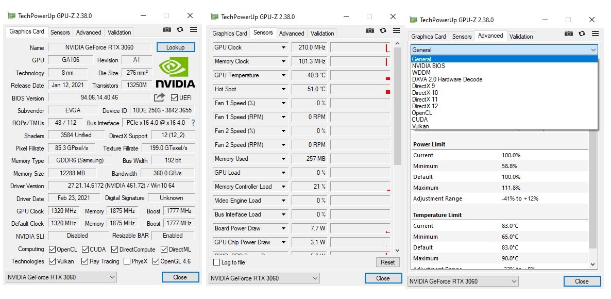Select NVIDIA BIOS from the dropdown list
Screen dimensions: 611x299
pyautogui.click(x=504, y=66)
